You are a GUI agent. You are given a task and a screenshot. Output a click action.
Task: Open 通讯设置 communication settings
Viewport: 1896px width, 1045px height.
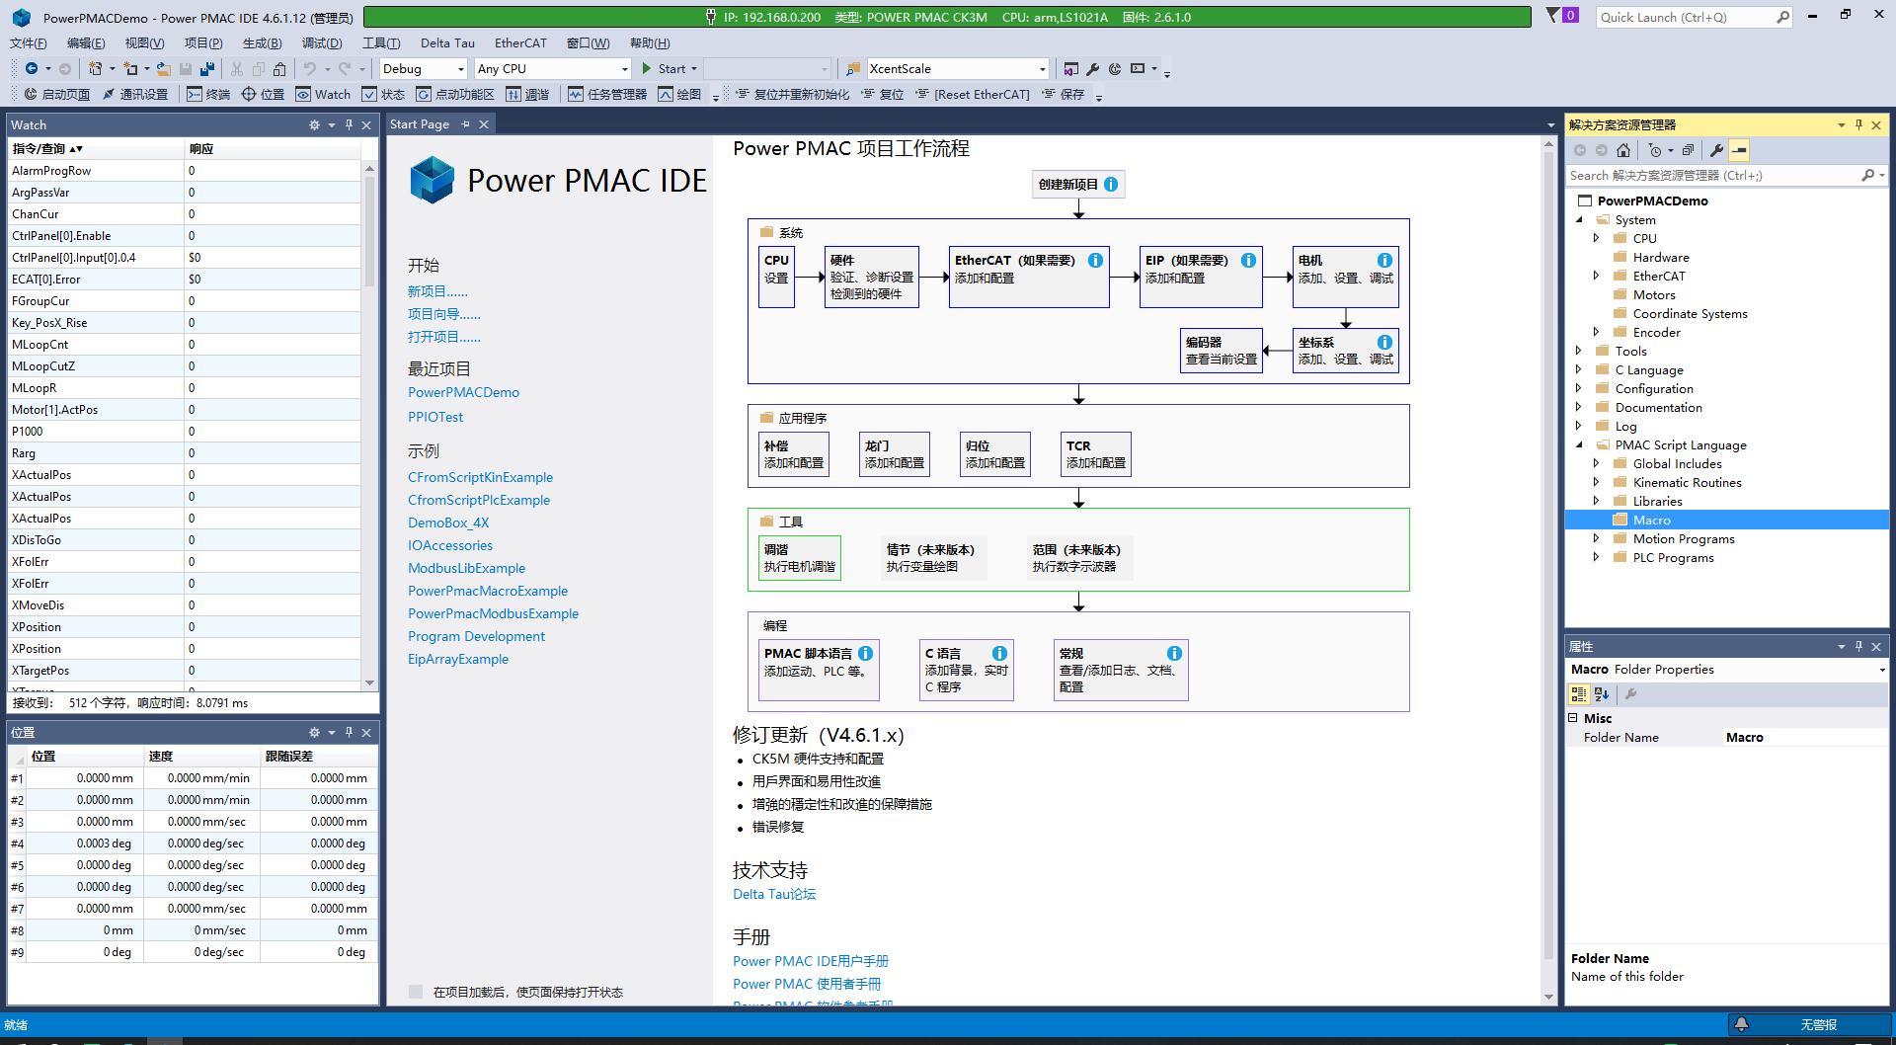pos(134,94)
